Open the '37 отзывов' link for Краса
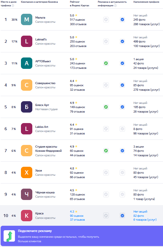This screenshot has height=247, width=163. coord(77,220)
